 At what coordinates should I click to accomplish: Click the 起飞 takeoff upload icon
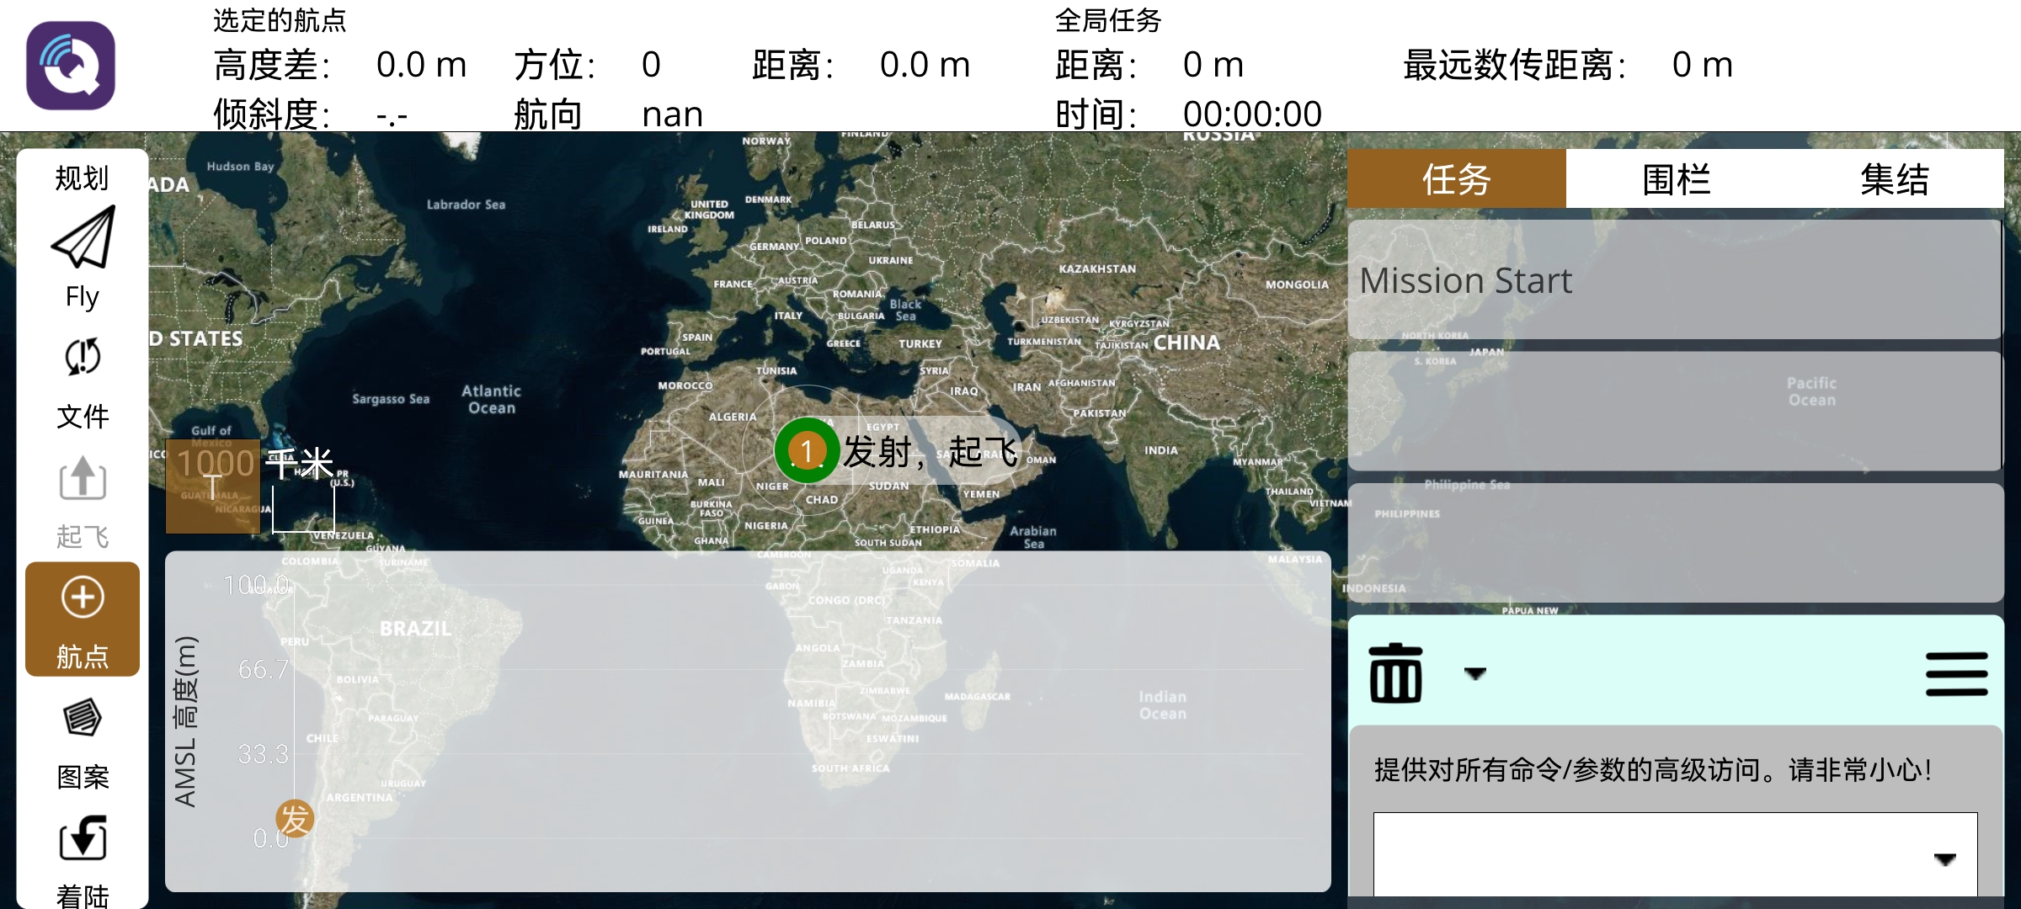82,476
